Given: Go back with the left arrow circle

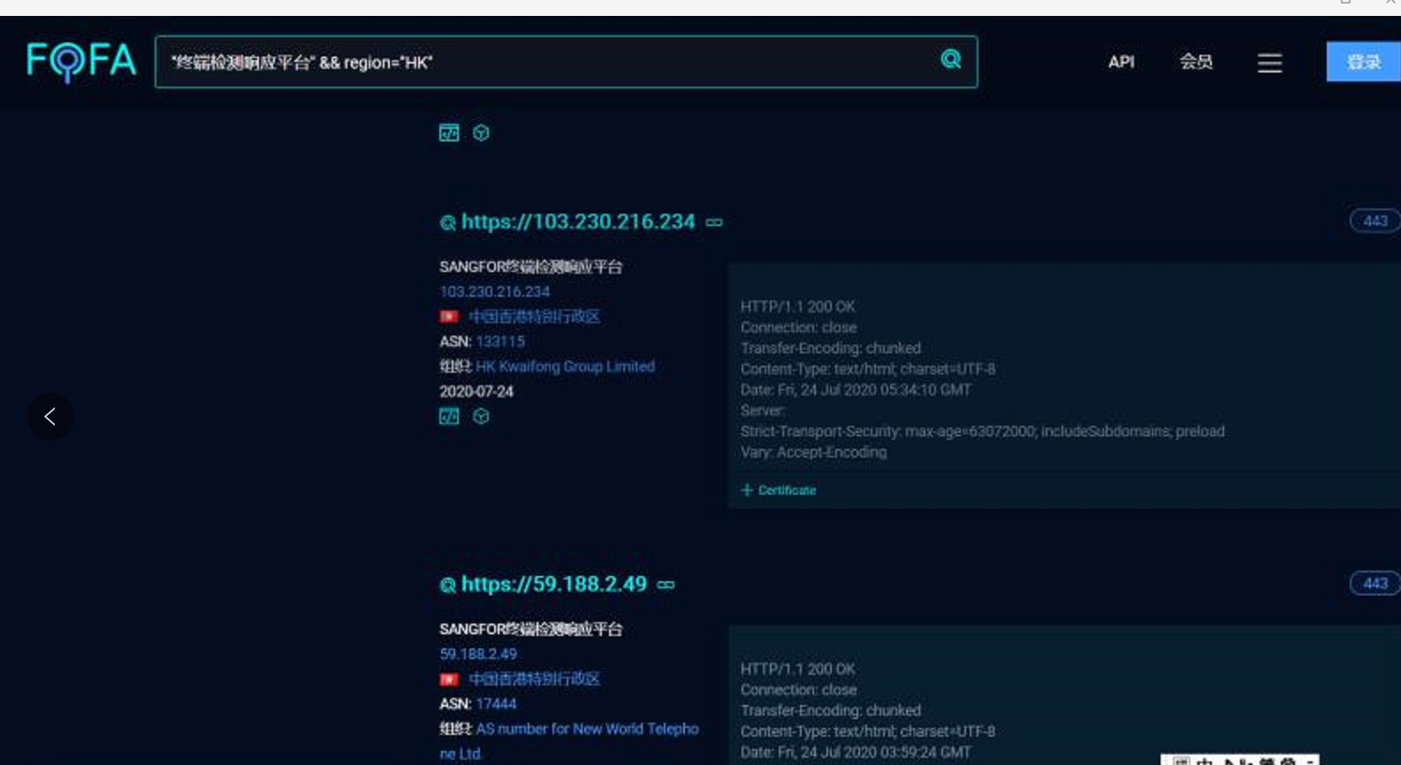Looking at the screenshot, I should [x=50, y=416].
